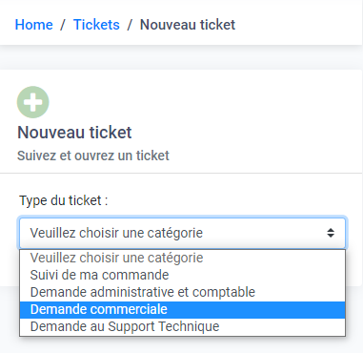
Task: Select the placeholder option in the dropdown list
Action: [x=183, y=258]
